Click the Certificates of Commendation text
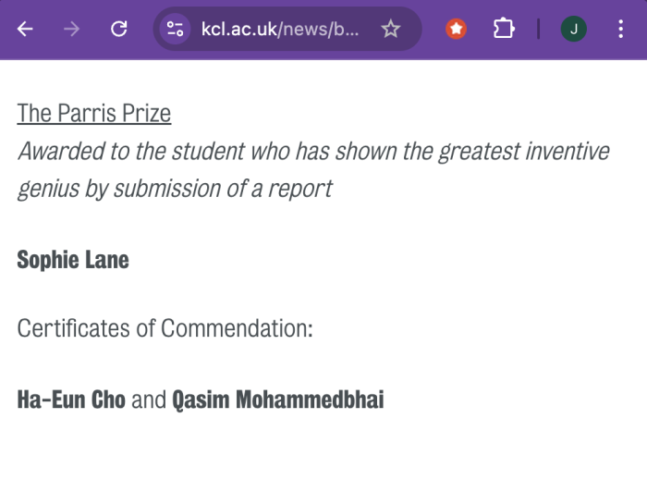 [x=165, y=328]
